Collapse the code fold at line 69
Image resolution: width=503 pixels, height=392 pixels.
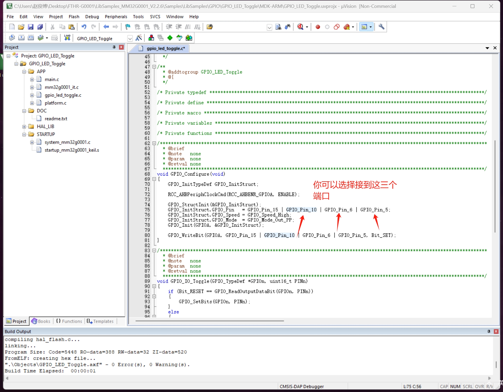(x=154, y=179)
